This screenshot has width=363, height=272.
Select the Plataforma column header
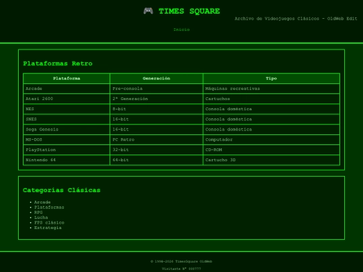[x=67, y=79]
